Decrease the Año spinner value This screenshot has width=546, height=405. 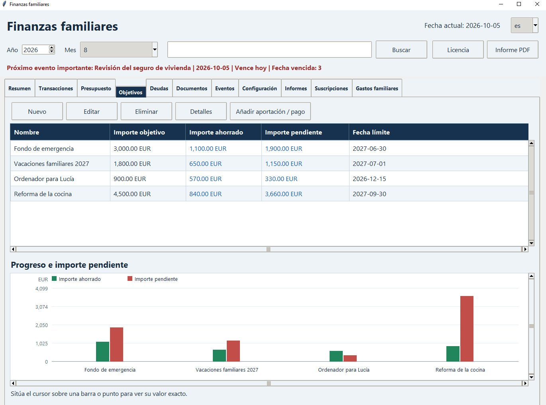coord(52,52)
